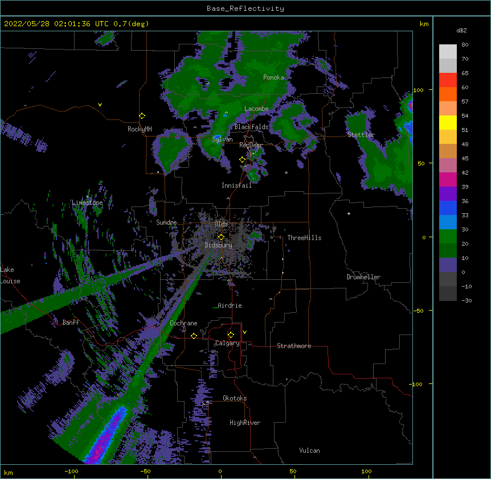Click yellow V marker northeast of Calgary
Screen dimensions: 491x479
[244, 332]
